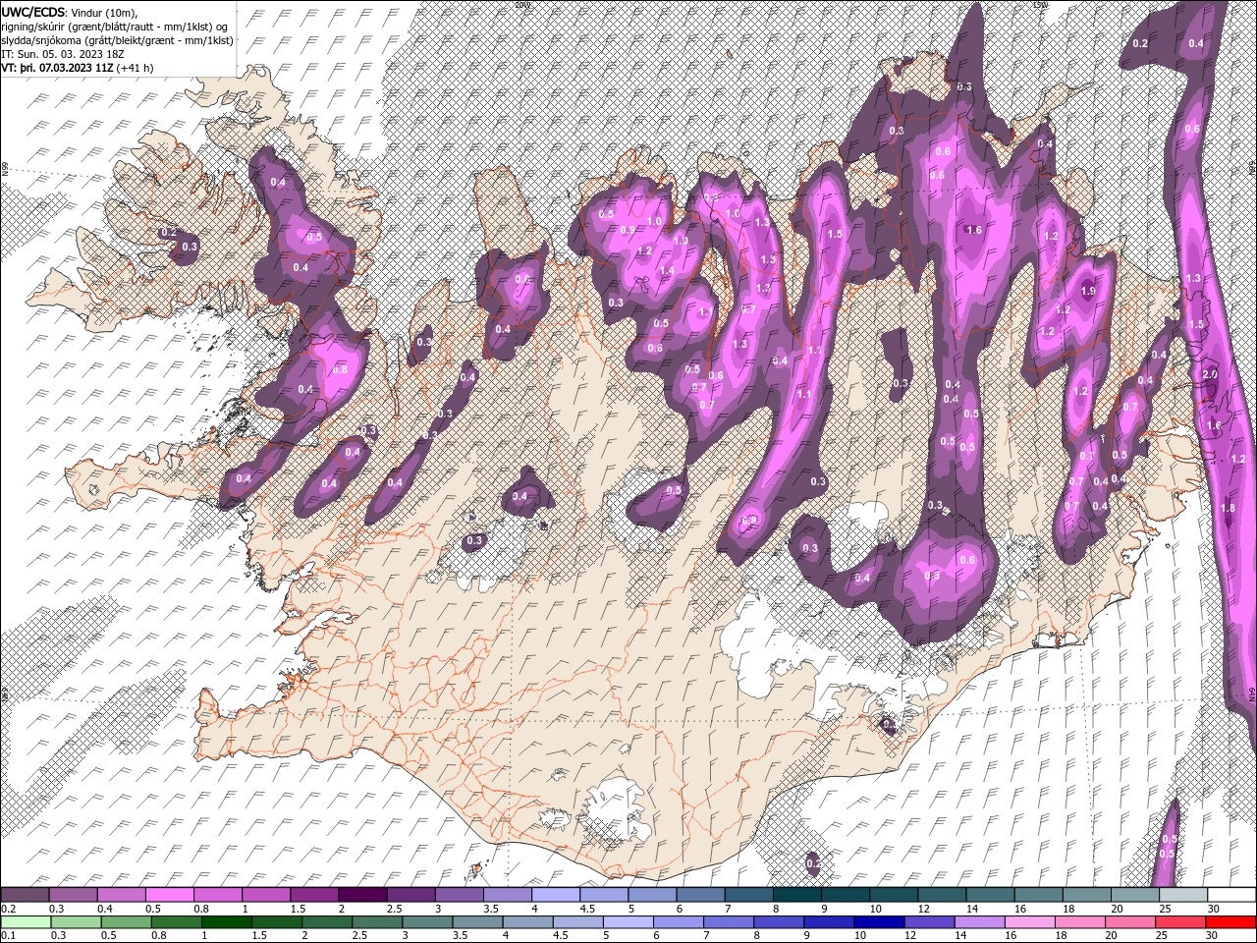Choose the 25 red-pink rain-scale swatch

(x=1179, y=922)
